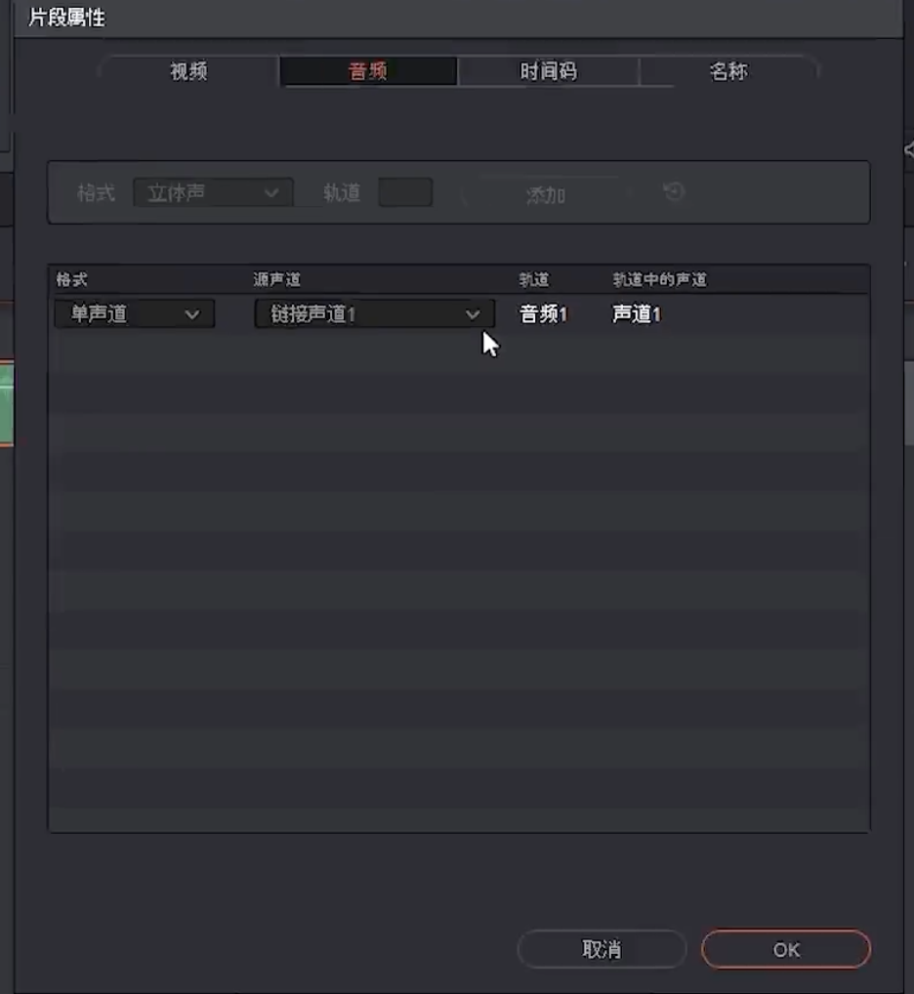Click the 格式 column header in table
914x994 pixels.
point(72,280)
